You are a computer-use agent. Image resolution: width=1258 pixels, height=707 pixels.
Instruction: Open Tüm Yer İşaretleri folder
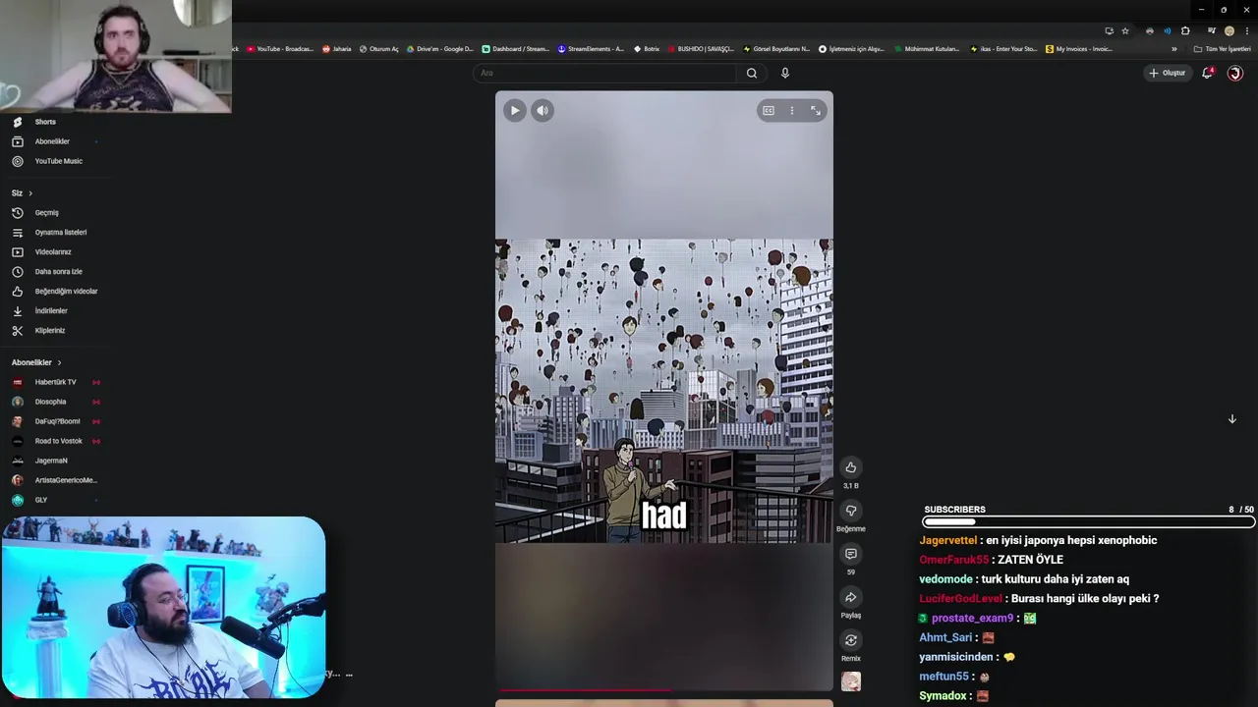click(1222, 49)
